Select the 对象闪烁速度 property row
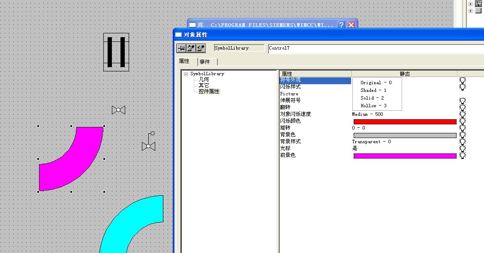 pos(315,114)
